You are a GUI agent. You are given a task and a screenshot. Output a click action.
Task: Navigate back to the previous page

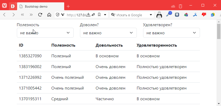pyautogui.click(x=4, y=15)
